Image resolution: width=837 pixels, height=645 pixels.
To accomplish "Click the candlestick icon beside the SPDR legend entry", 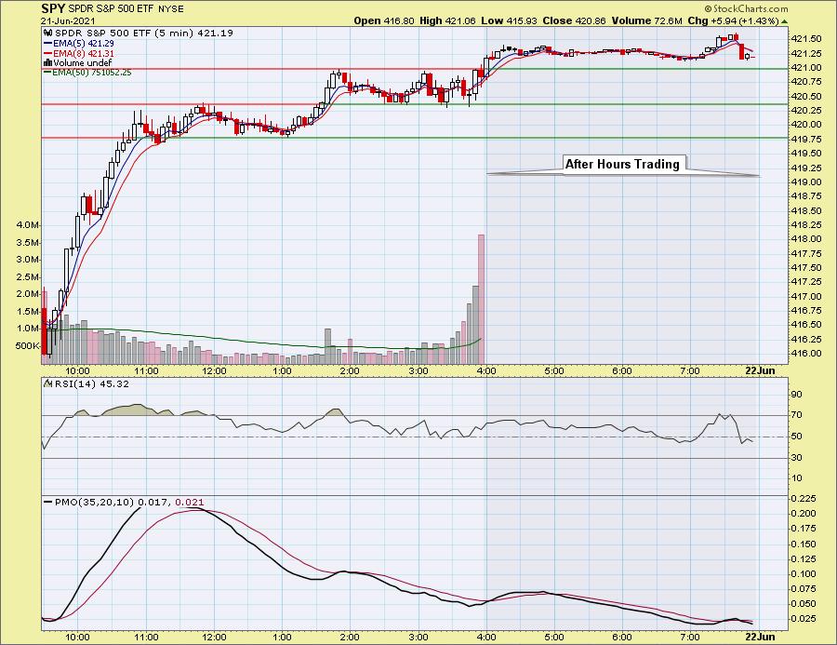I will click(47, 34).
